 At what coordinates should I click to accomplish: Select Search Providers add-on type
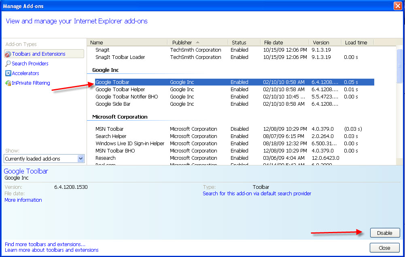30,64
